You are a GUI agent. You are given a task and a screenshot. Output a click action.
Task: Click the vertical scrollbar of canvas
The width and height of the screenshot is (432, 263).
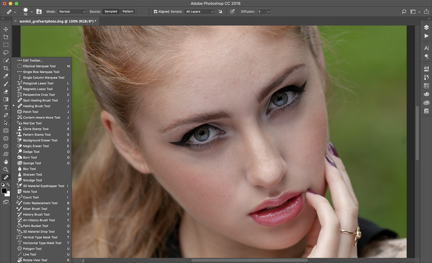[x=417, y=133]
